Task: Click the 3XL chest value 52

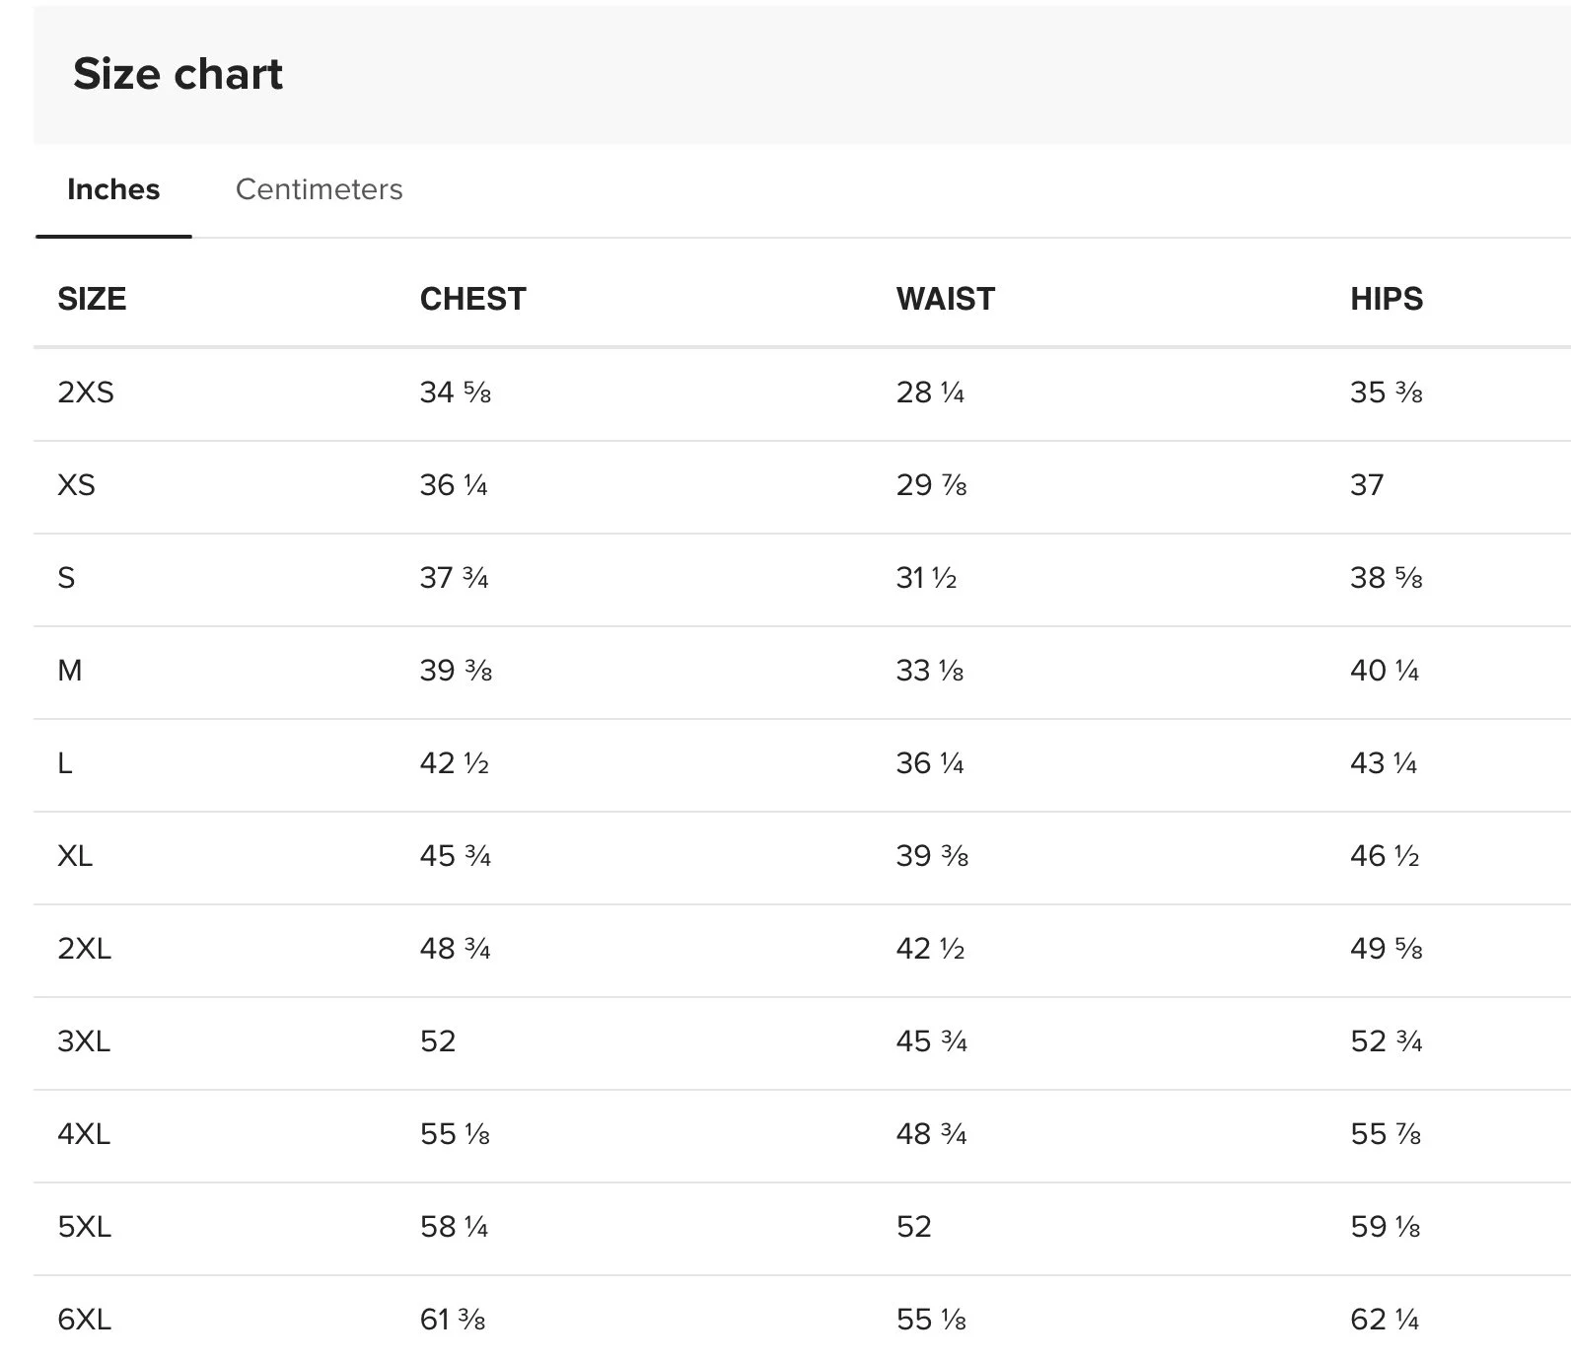Action: pos(438,1041)
